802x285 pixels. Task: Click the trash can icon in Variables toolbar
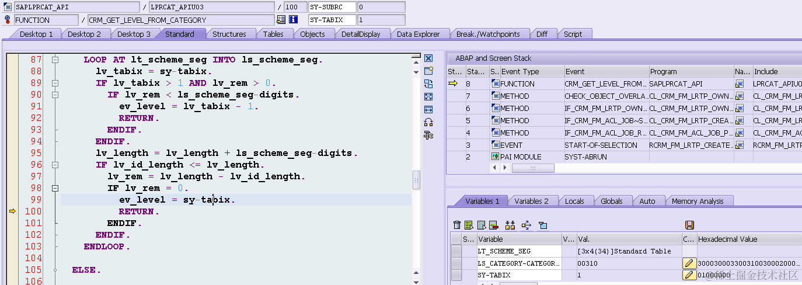point(457,225)
